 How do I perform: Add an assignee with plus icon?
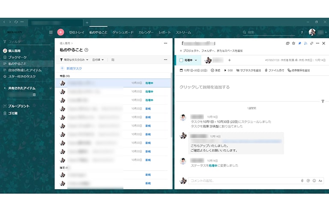click(x=229, y=60)
